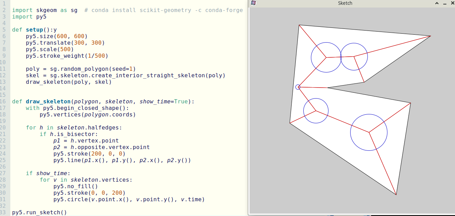Click the py5 Sketch window icon
This screenshot has height=216, width=455.
253,3
